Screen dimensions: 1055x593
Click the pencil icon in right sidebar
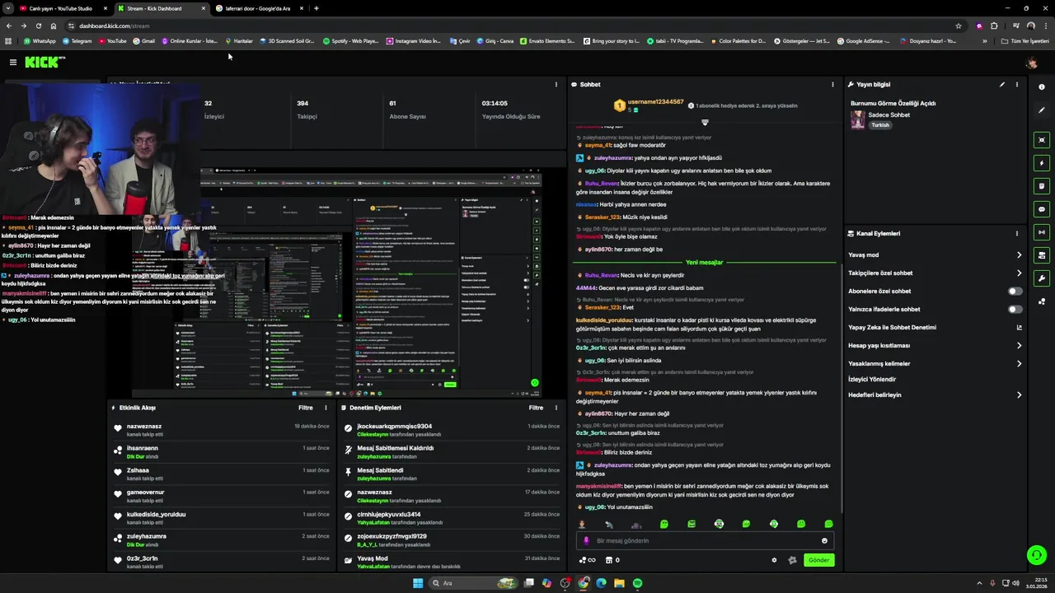point(1042,110)
